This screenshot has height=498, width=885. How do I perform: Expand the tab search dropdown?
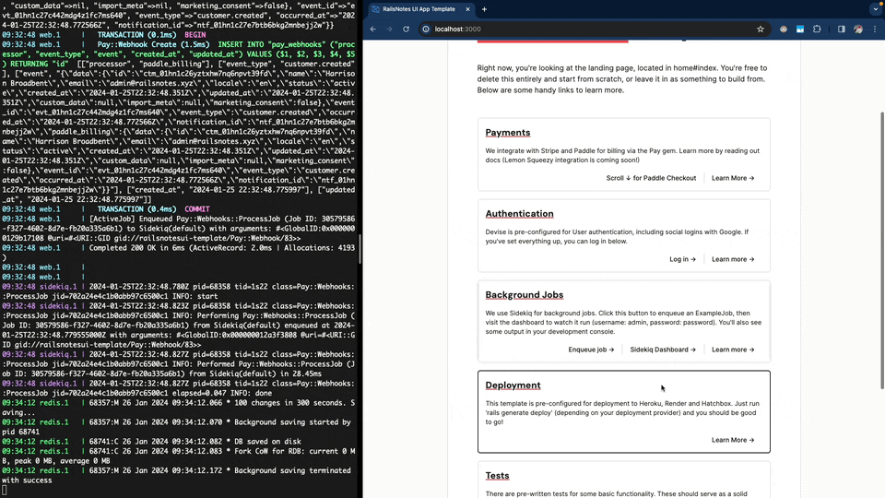click(876, 9)
